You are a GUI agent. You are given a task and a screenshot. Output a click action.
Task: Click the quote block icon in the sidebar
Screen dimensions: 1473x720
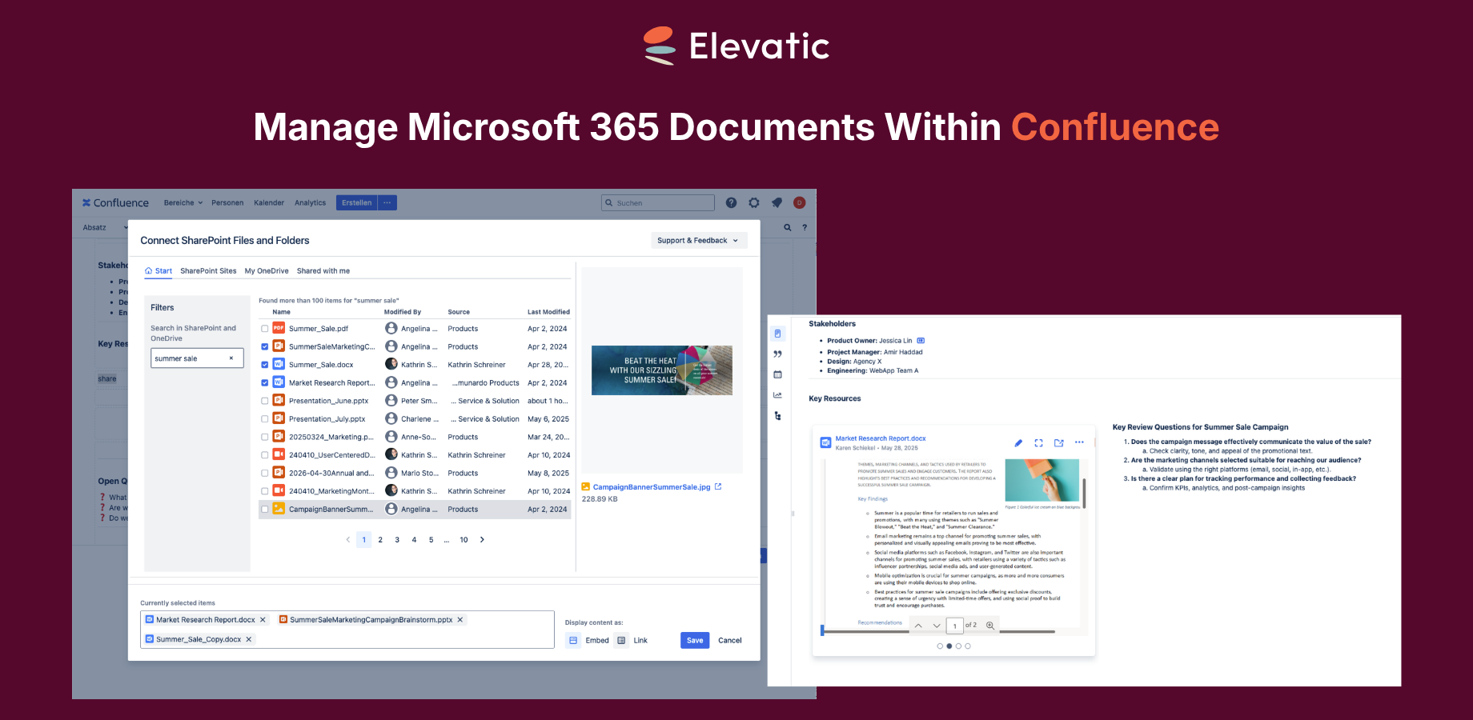tap(777, 353)
